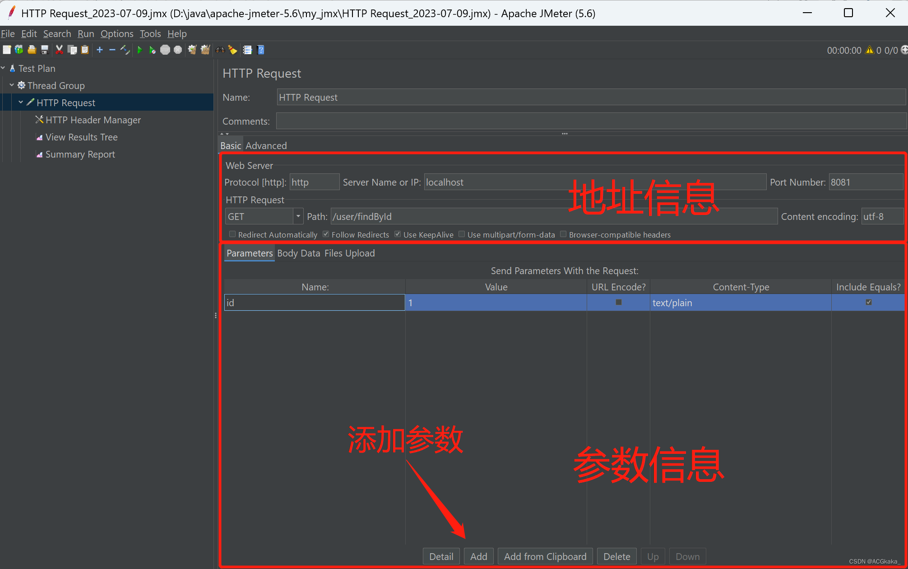Click the Content encoding field
The height and width of the screenshot is (569, 908).
(882, 216)
